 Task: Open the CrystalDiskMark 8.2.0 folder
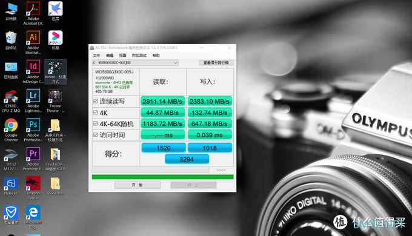pyautogui.click(x=55, y=159)
